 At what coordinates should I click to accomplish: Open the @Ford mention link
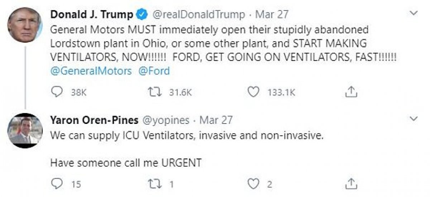[x=154, y=71]
